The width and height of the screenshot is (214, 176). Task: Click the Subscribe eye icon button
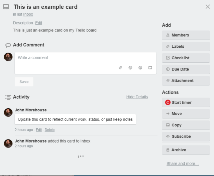[186, 136]
